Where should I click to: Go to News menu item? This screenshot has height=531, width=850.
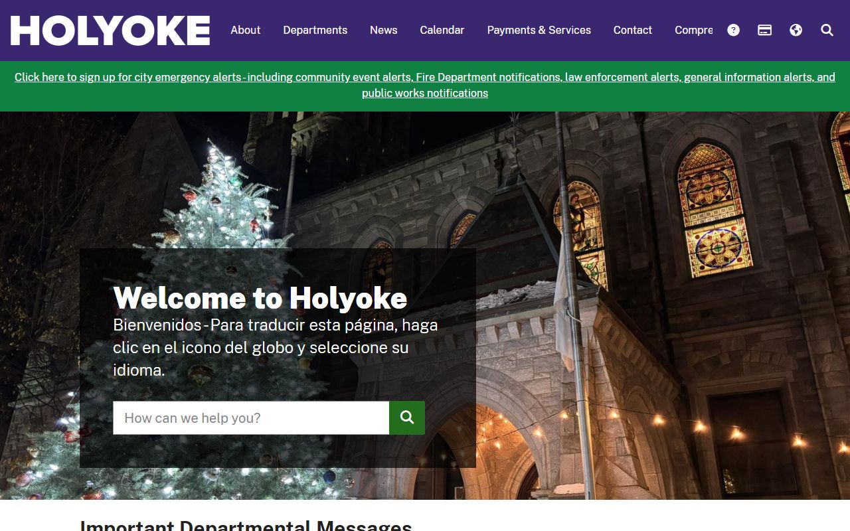[383, 30]
